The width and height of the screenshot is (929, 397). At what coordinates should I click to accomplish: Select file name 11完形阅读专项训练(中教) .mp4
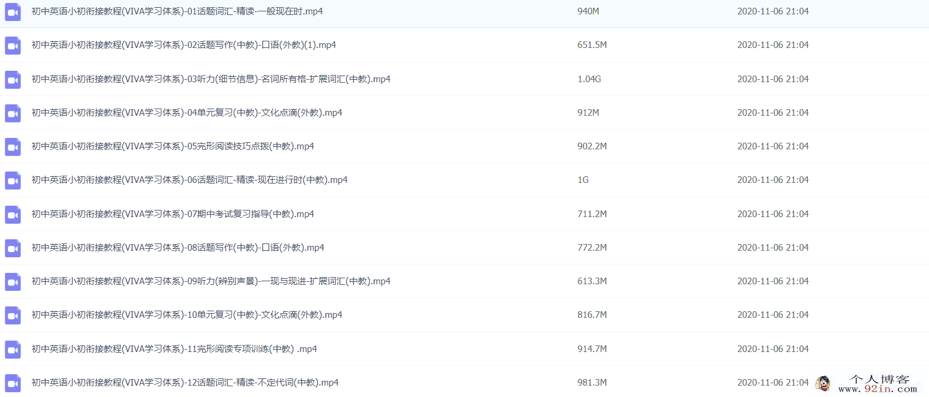(x=175, y=349)
